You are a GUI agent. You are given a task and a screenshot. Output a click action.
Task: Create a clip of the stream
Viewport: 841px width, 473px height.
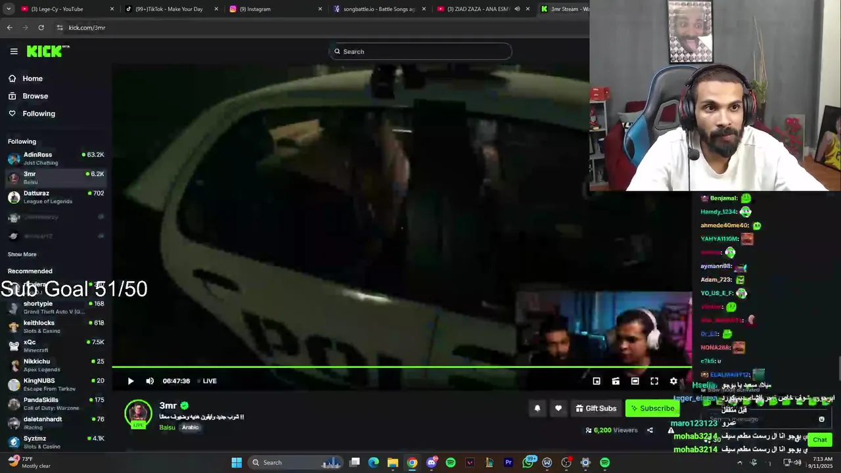pos(616,381)
